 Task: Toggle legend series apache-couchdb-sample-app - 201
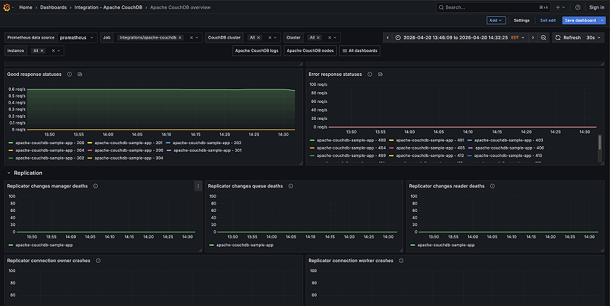[128, 143]
